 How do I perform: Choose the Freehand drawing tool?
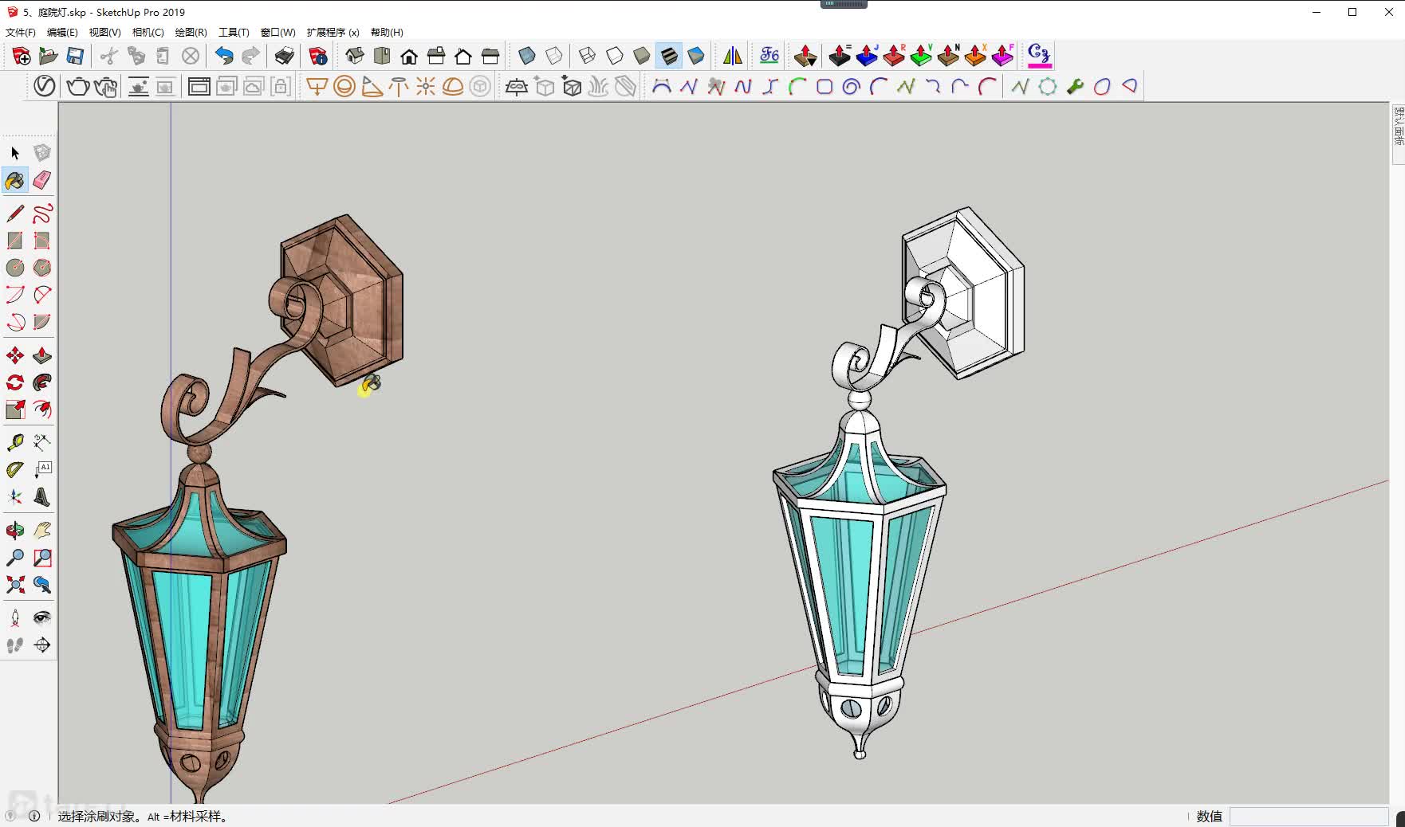(42, 214)
